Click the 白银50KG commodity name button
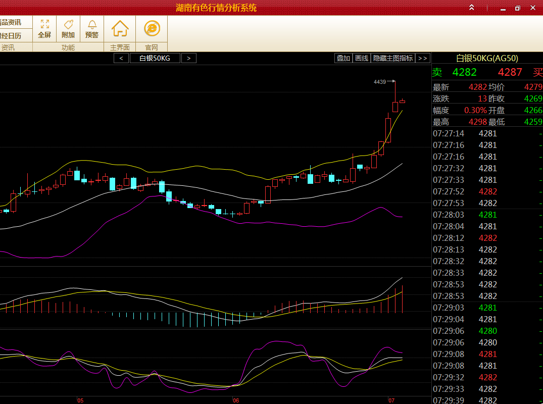Screen dimensions: 543x404 pos(155,58)
